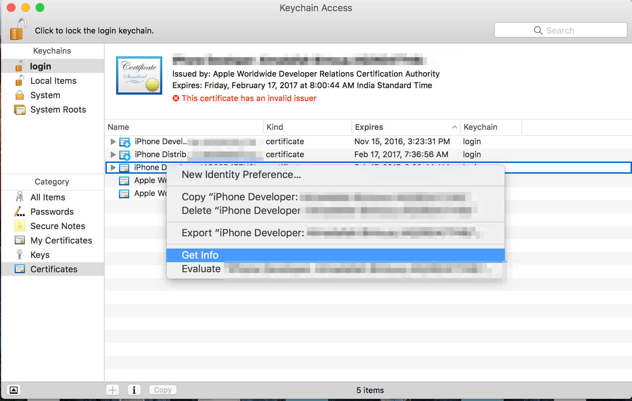This screenshot has height=401, width=632.
Task: Click the padlock icon to lock login keychain
Action: click(18, 29)
